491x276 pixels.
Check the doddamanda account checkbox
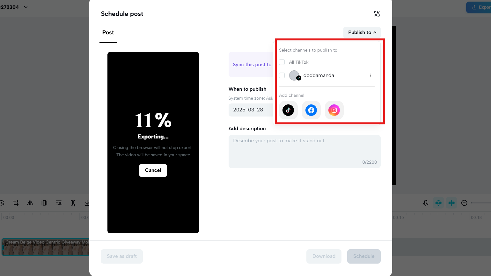pyautogui.click(x=282, y=75)
